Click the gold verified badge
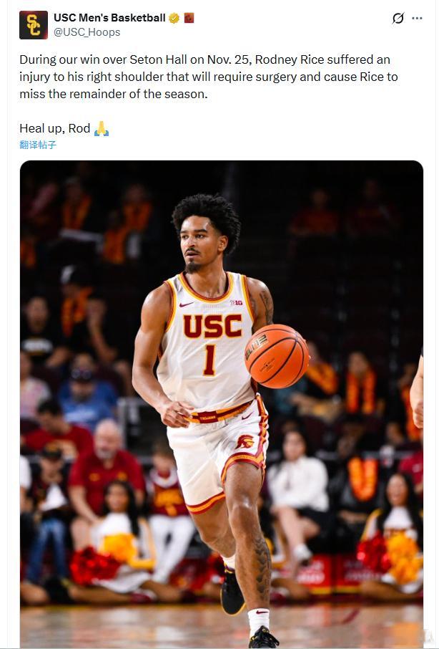The width and height of the screenshot is (439, 649). tap(174, 18)
